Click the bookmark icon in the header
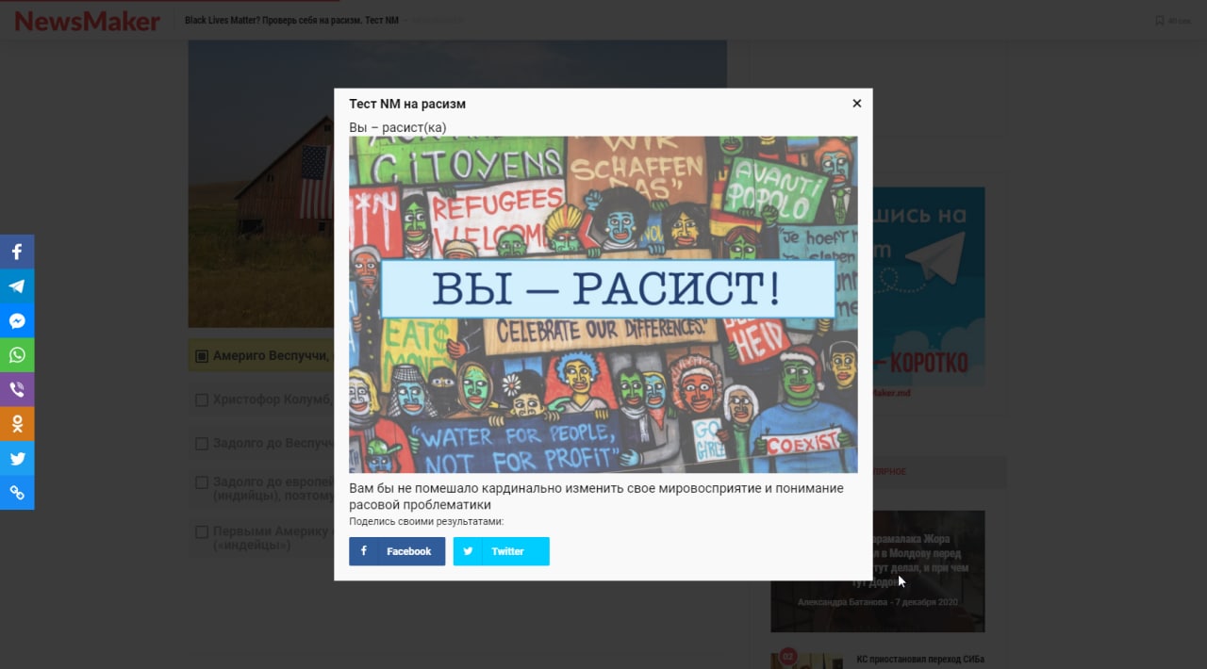 point(1160,21)
